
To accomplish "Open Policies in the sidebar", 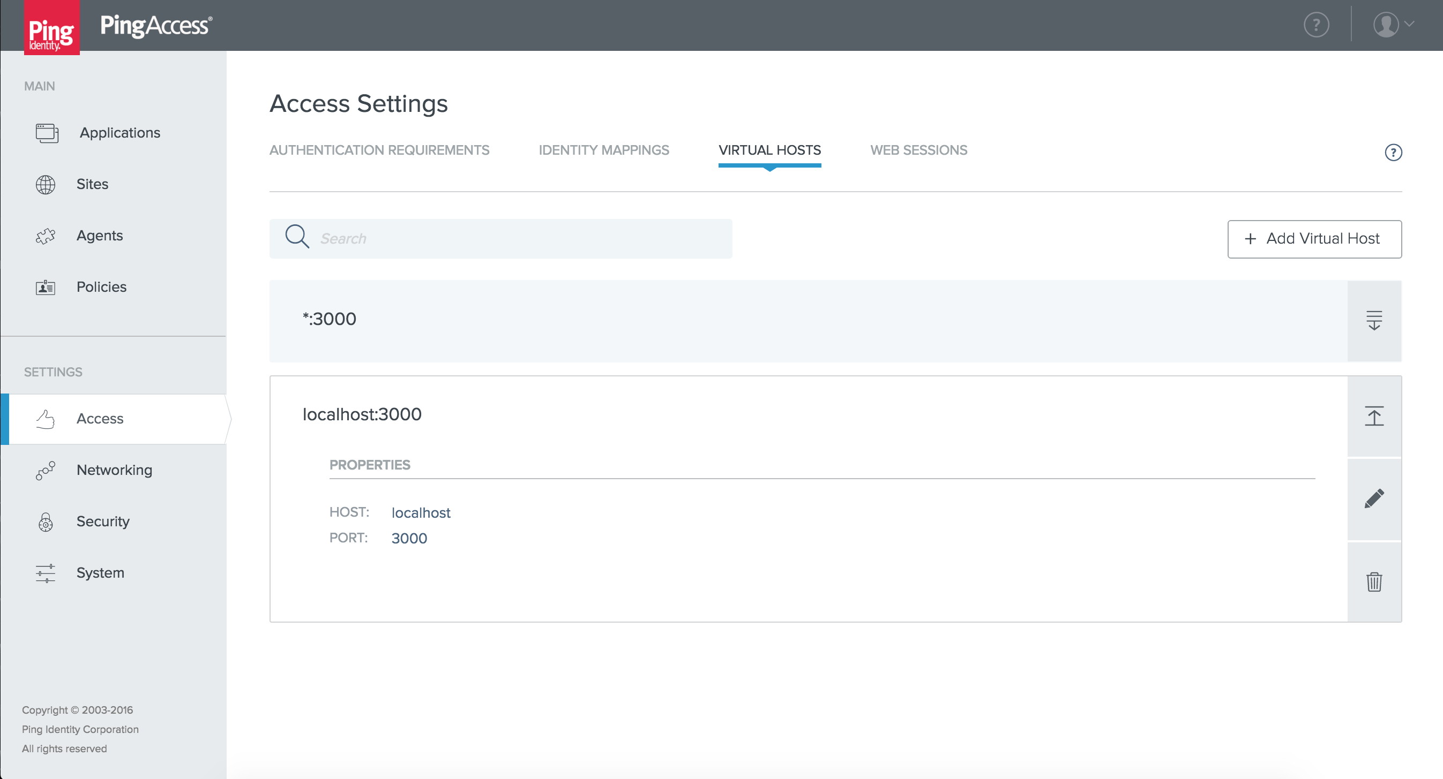I will coord(101,287).
